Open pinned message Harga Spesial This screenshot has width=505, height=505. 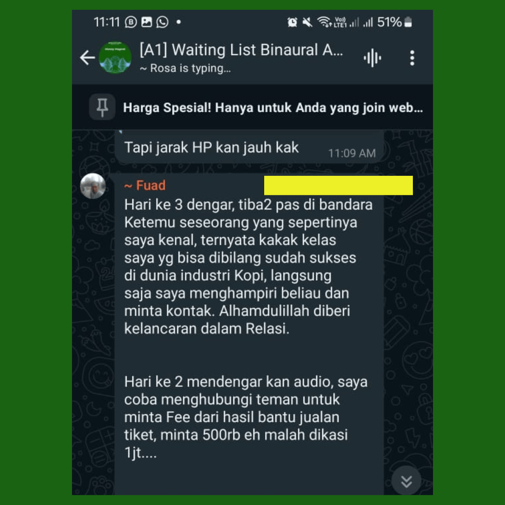[x=273, y=108]
